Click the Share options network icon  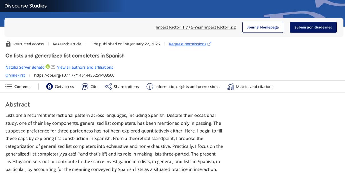tap(108, 87)
